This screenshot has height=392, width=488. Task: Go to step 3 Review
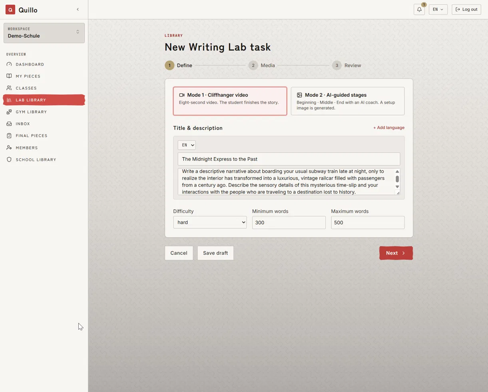coord(347,65)
